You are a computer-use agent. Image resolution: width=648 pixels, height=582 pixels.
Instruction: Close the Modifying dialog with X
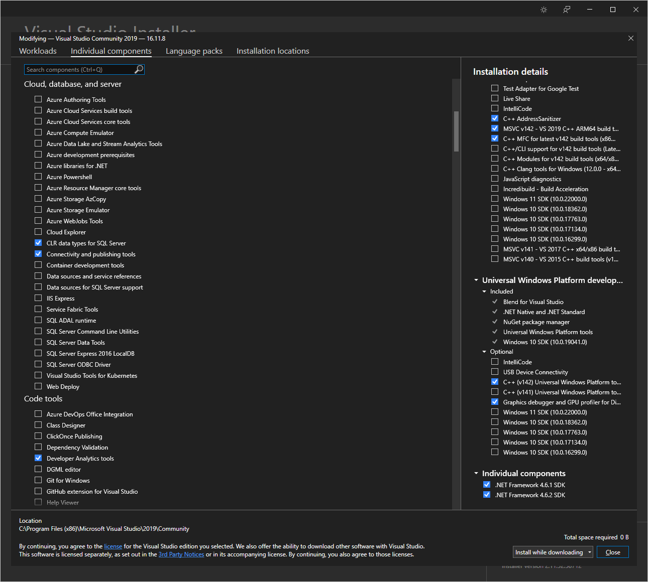[x=631, y=38]
